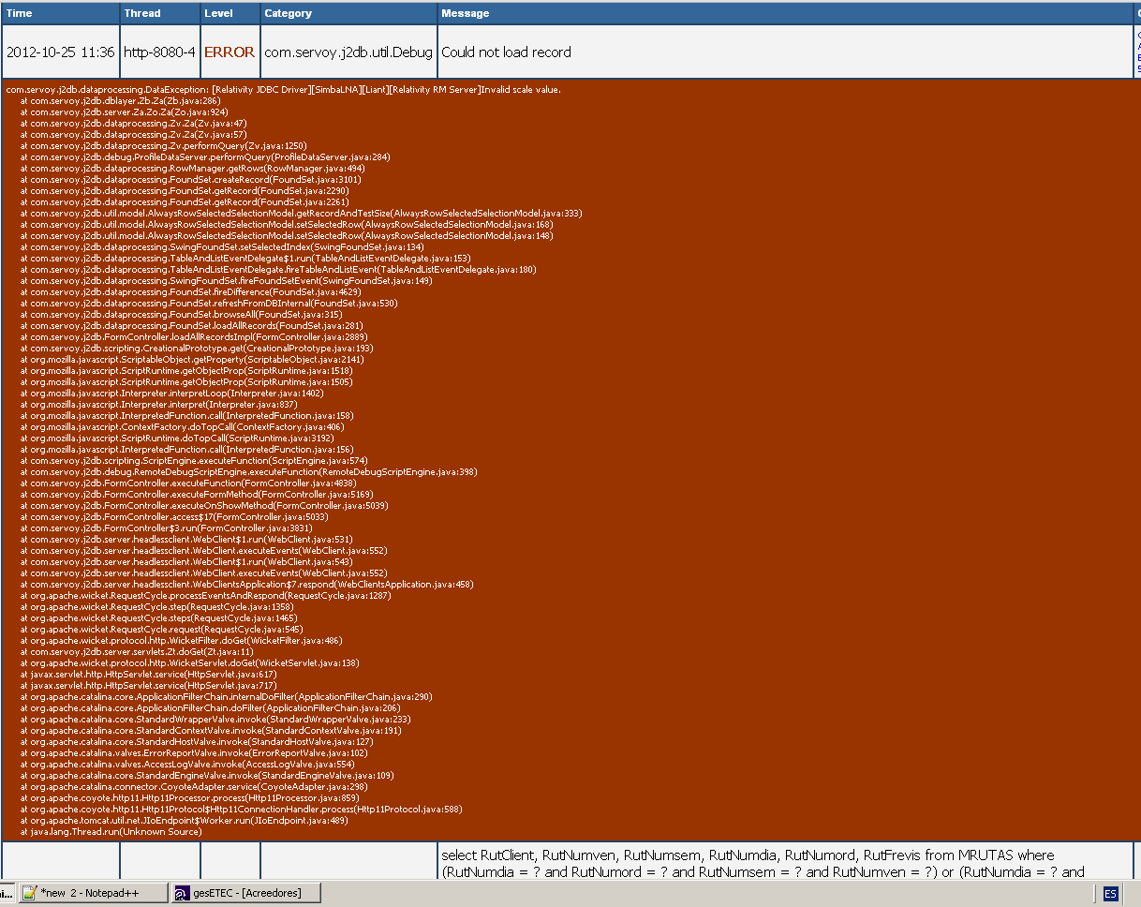Click the CreationalPrototype.get stack line
Screen dimensions: 1141x907
(196, 348)
